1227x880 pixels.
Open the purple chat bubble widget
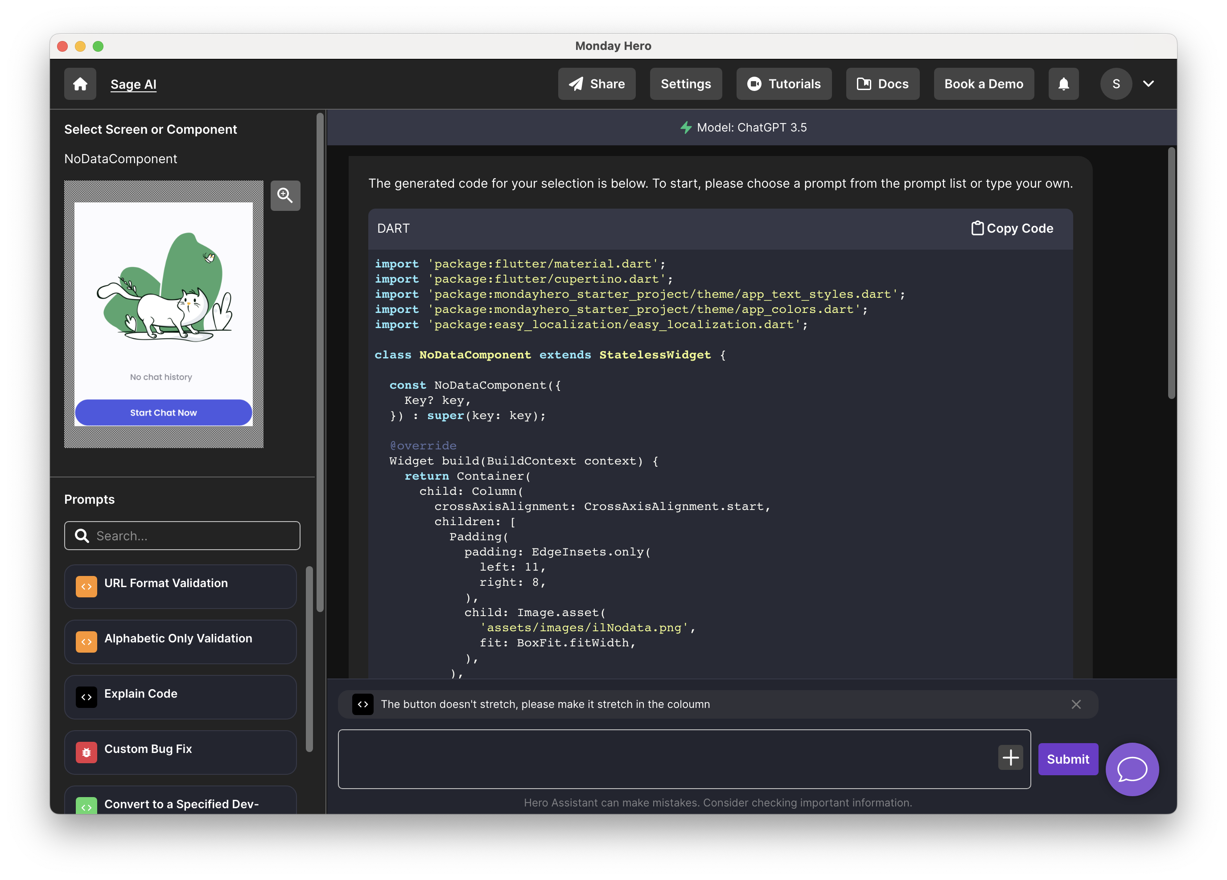pyautogui.click(x=1132, y=769)
